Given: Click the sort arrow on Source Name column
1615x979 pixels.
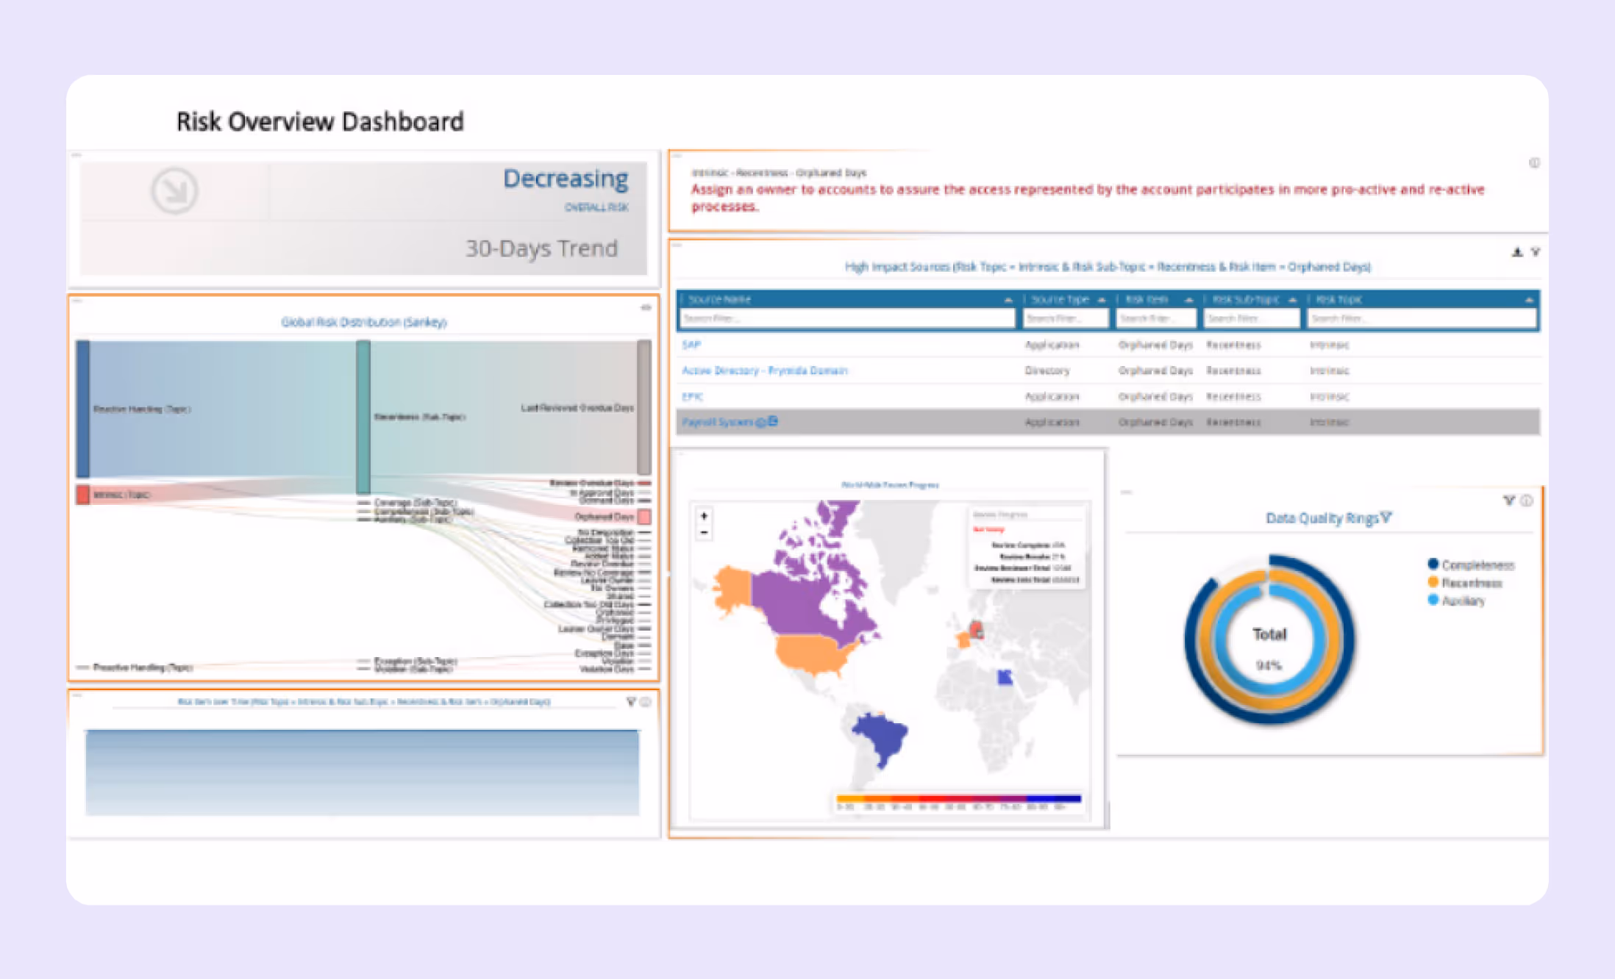Looking at the screenshot, I should tap(1008, 299).
